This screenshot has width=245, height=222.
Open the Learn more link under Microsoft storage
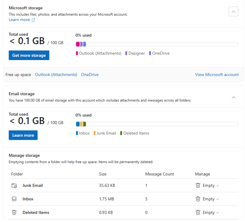click(19, 20)
